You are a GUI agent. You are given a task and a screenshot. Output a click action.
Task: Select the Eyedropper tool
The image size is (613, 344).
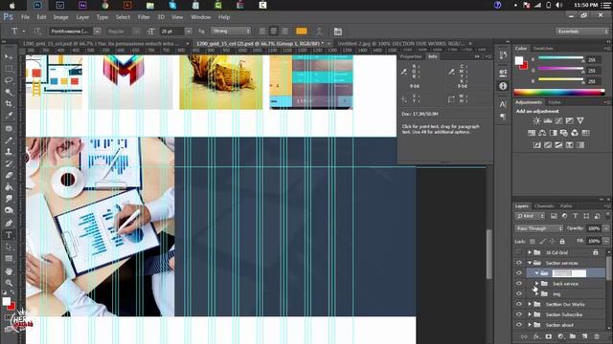9,116
